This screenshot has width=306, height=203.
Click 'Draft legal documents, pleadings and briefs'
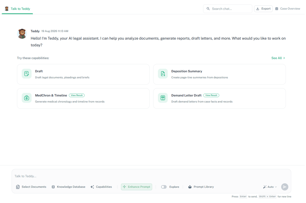[x=62, y=77]
